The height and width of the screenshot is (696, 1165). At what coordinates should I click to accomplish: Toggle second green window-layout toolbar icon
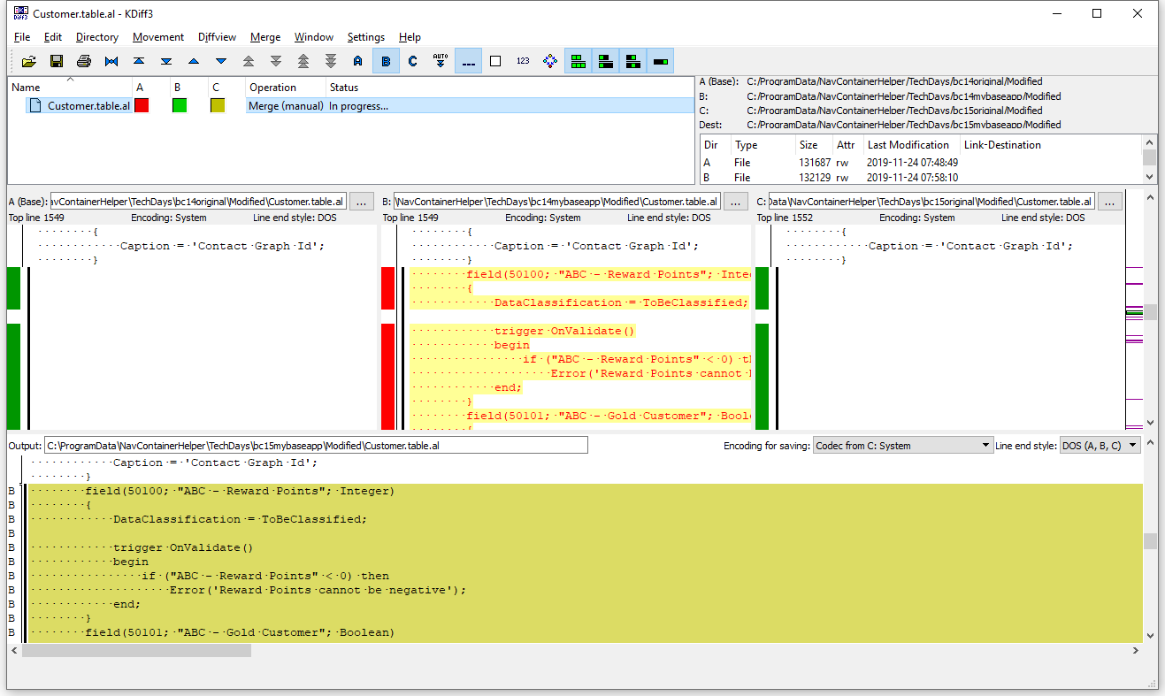click(606, 61)
